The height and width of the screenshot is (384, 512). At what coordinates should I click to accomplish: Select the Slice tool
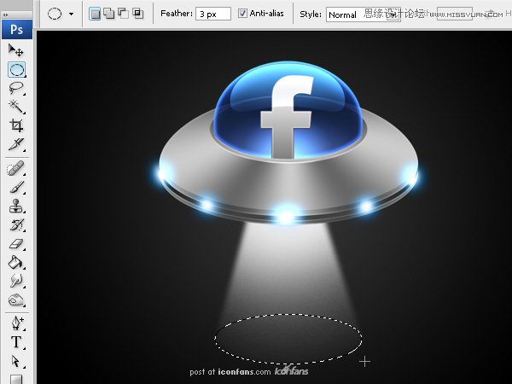click(x=16, y=144)
